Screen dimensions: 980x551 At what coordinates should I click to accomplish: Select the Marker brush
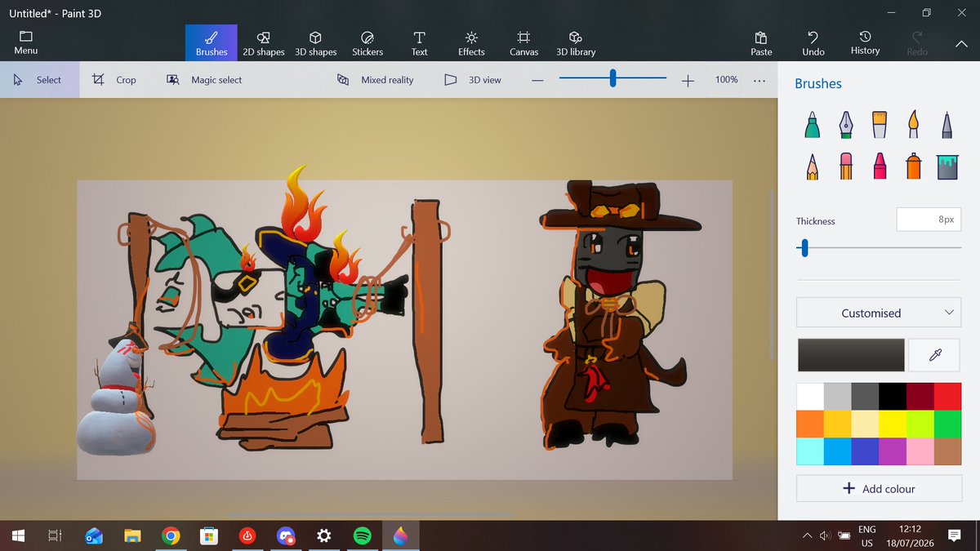[x=812, y=124]
